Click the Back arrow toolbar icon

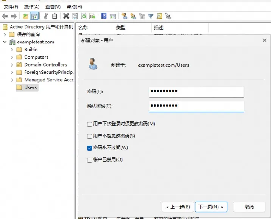[5, 16]
